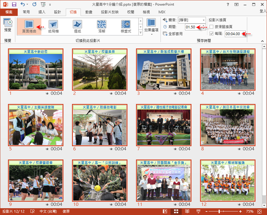Open Effect Options (效果選項) menu
This screenshot has height=215, width=267.
[x=151, y=27]
